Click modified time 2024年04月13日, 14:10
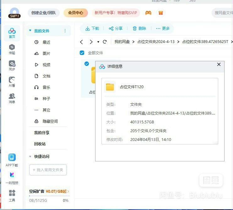Viewport: 233px width, 210px height. tap(151, 140)
